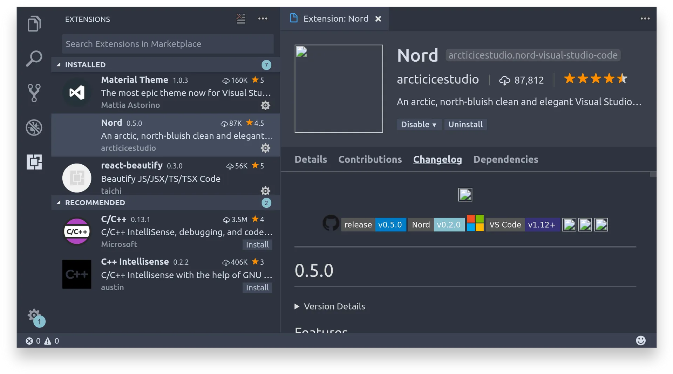This screenshot has height=374, width=673.
Task: Clear extensions search results icon
Action: coord(241,19)
